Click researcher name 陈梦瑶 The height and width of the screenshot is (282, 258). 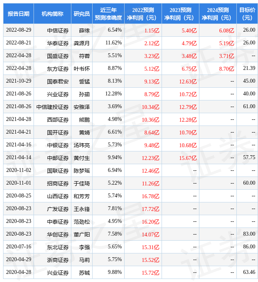point(82,171)
